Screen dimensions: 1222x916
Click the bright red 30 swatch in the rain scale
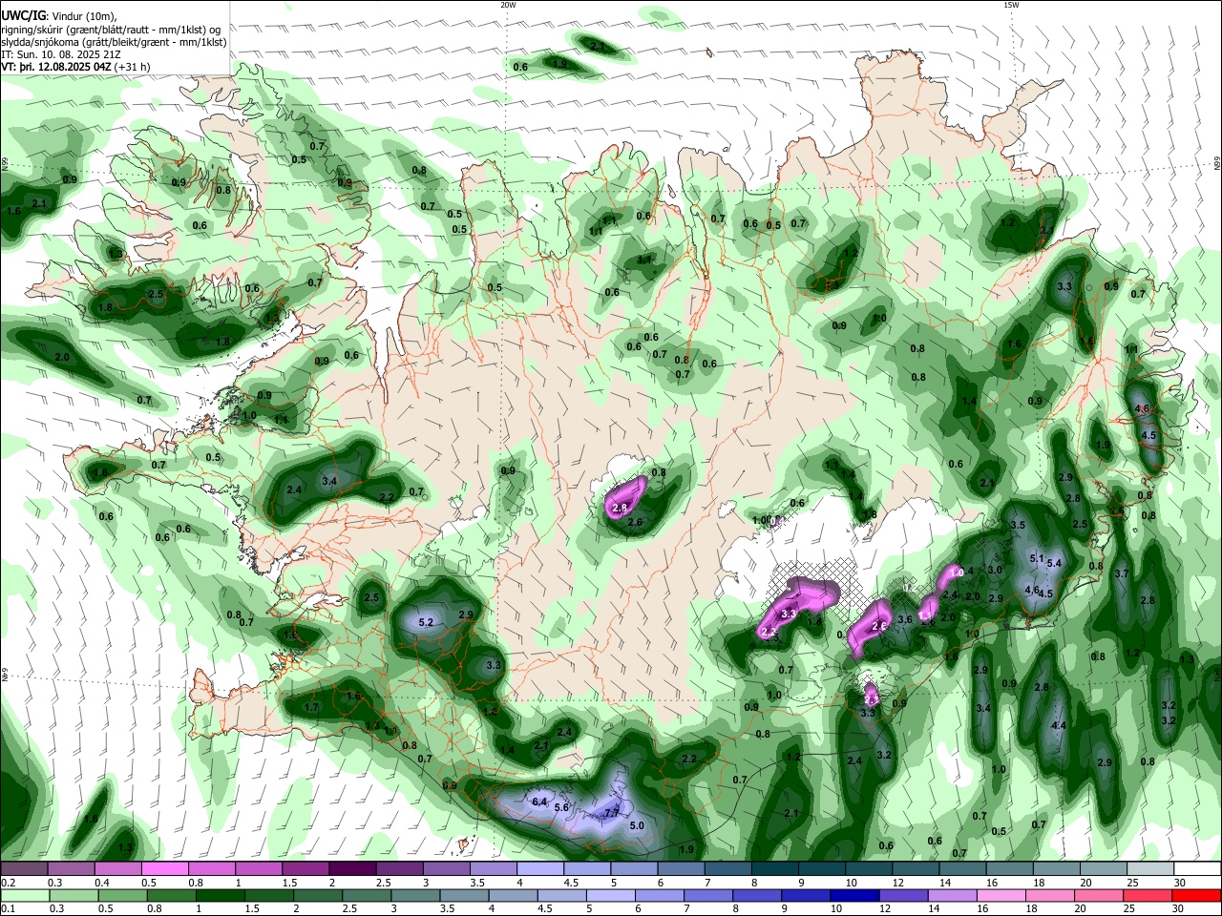[1197, 895]
